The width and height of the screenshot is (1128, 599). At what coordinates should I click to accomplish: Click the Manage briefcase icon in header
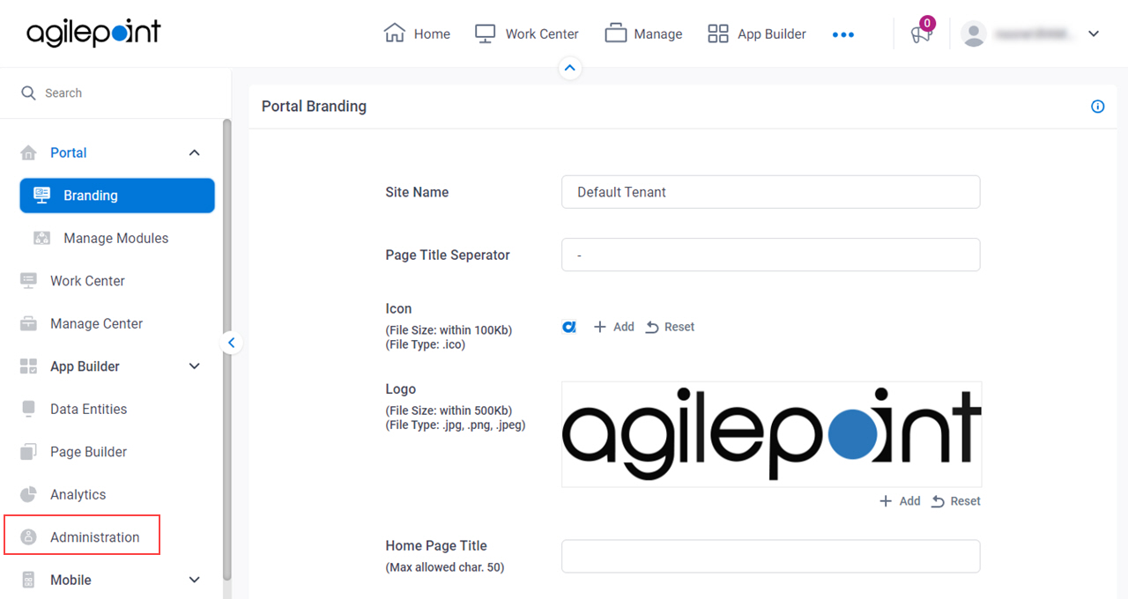coord(615,33)
